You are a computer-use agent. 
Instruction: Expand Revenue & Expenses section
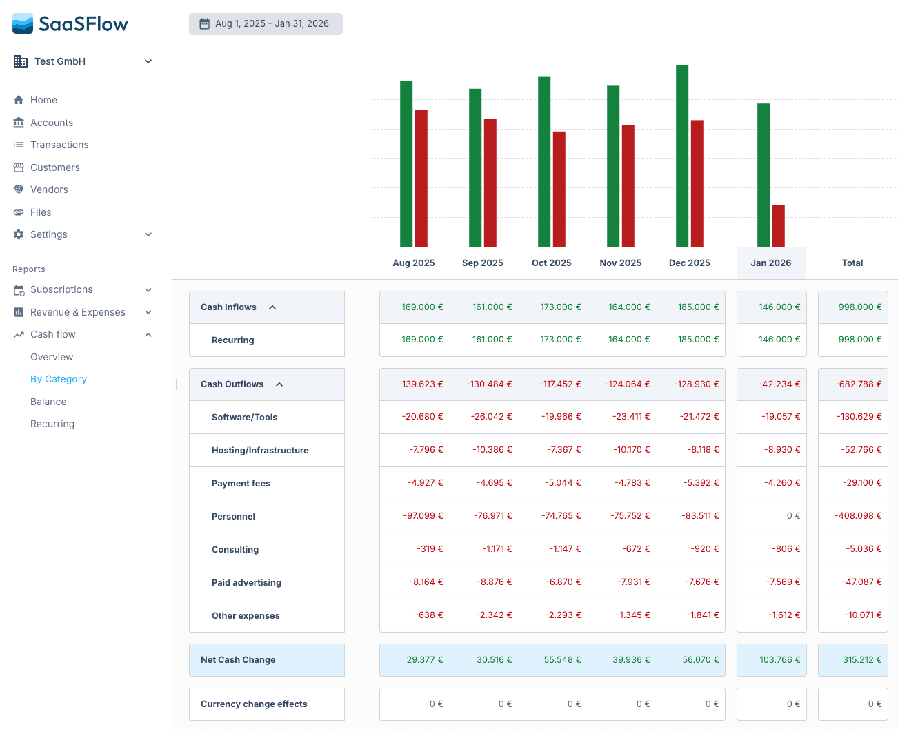pyautogui.click(x=148, y=312)
